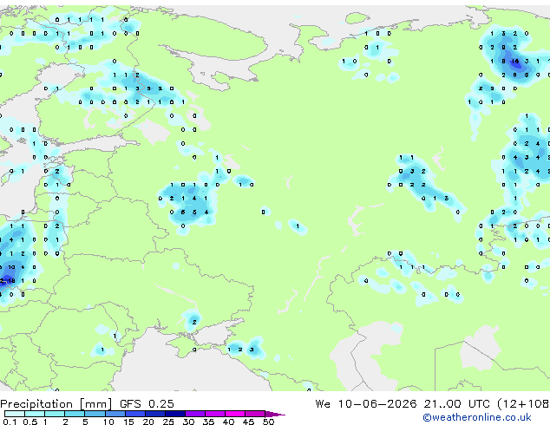The image size is (550, 425).
Task: Open the weatheronline.co.uk link text
Action: point(477,417)
